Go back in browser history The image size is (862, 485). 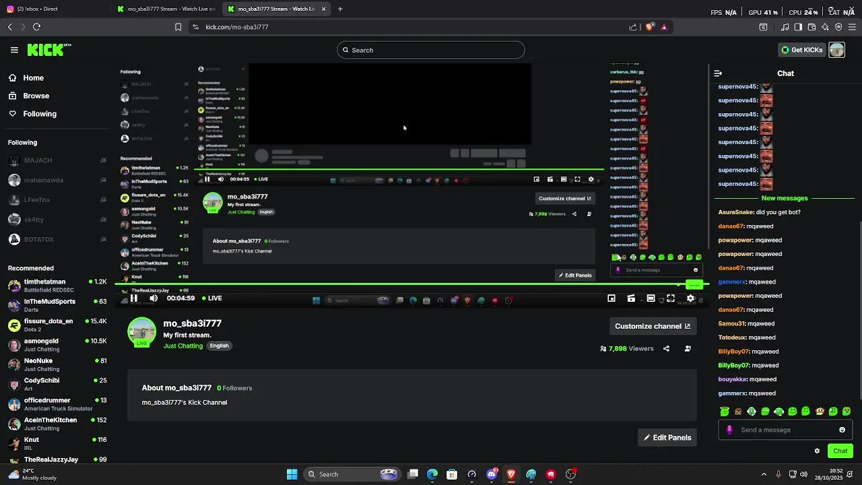9,27
